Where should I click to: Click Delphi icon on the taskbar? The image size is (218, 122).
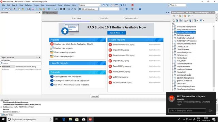pos(90,119)
